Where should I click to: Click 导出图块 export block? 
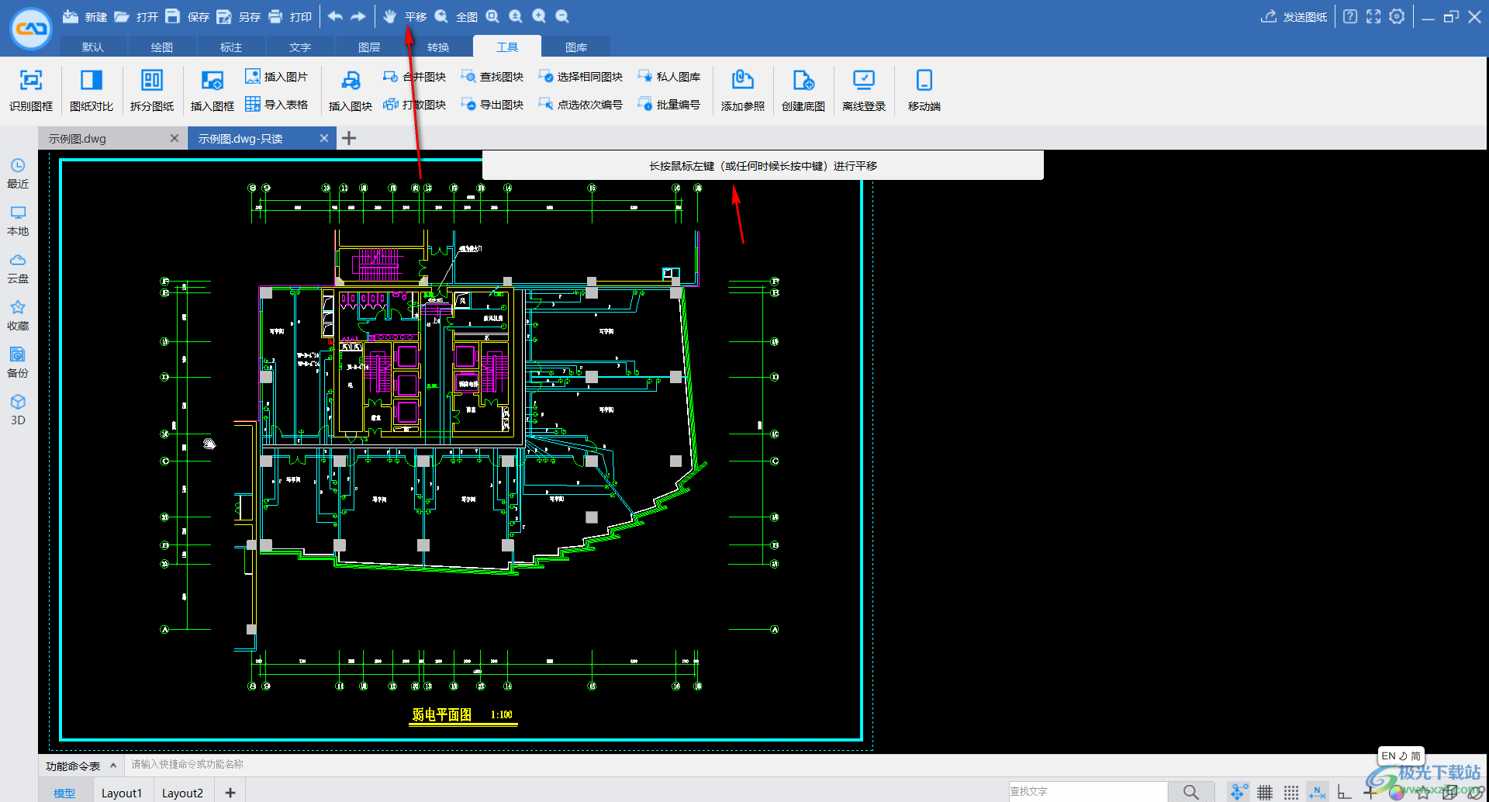coord(492,104)
